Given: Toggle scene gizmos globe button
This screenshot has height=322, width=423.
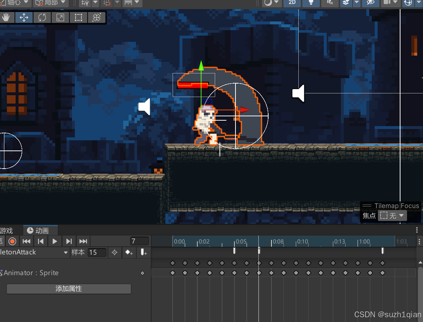Looking at the screenshot, I should click(408, 3).
